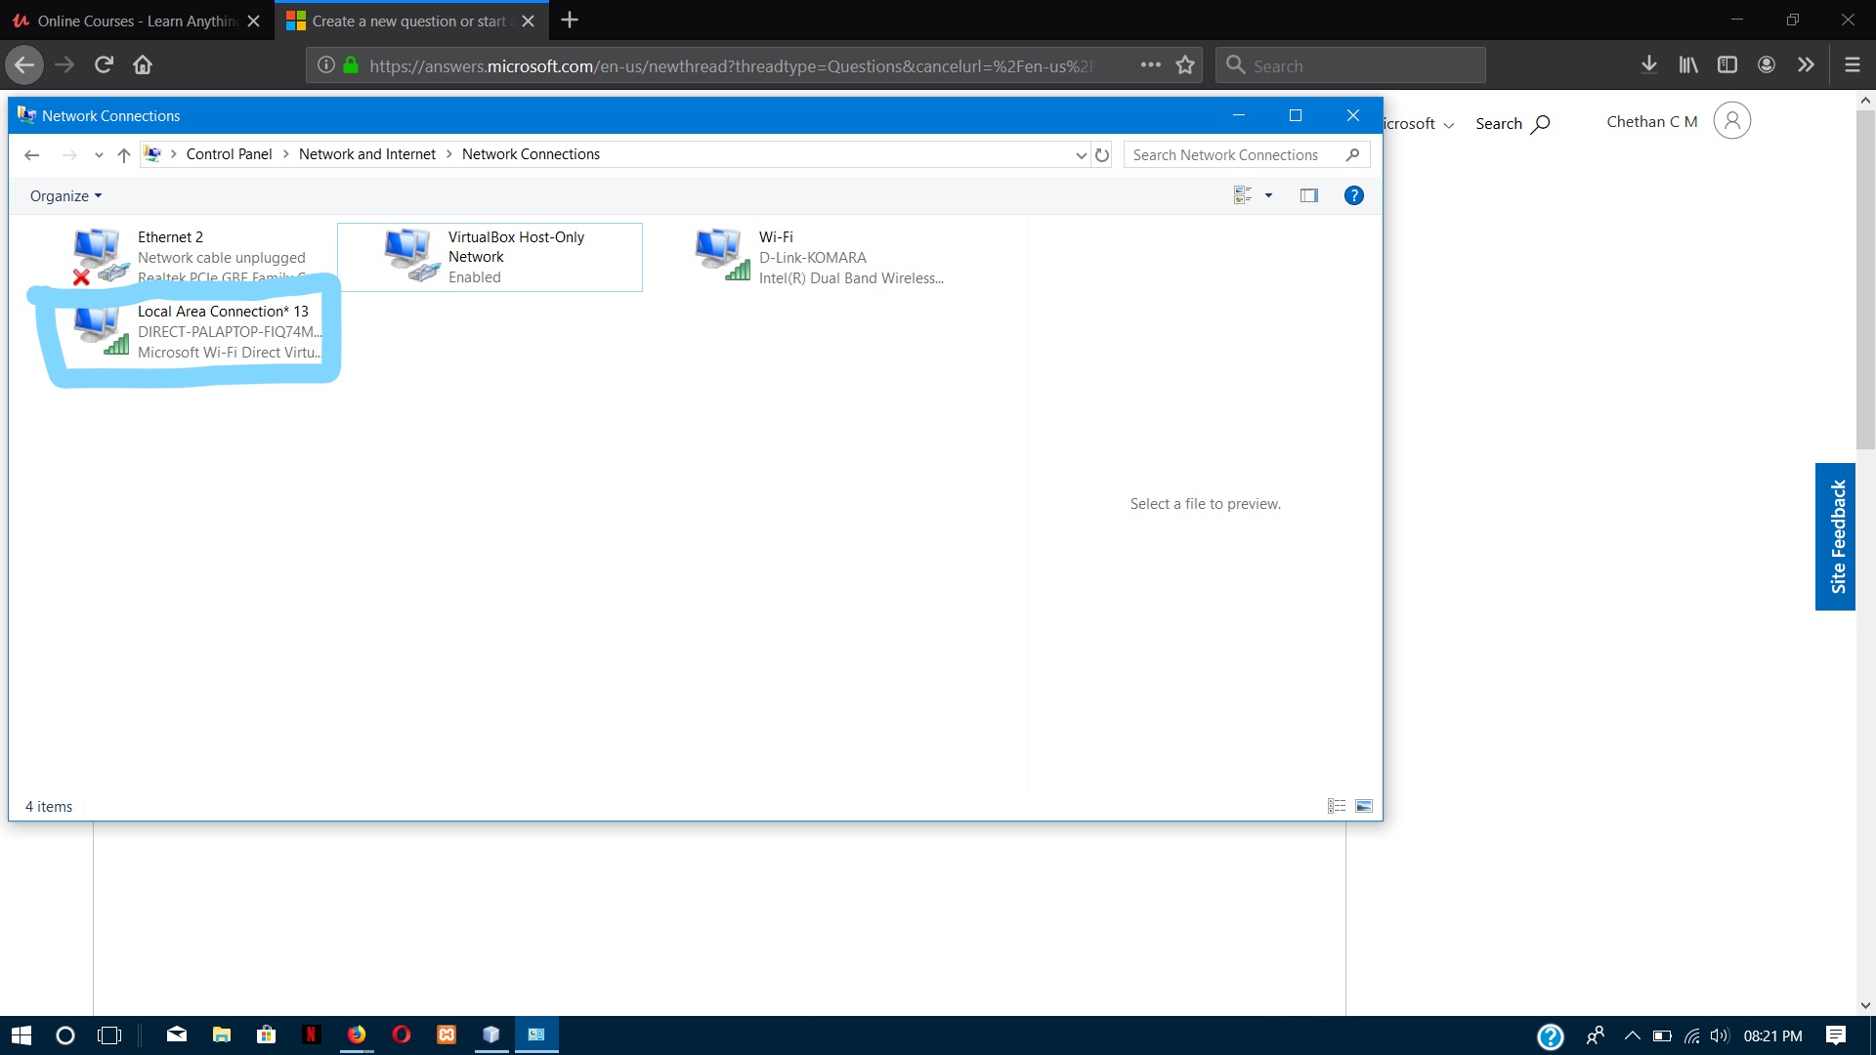Screen dimensions: 1876x1055
Task: Show site information for answers.microsoft.com
Action: [x=326, y=65]
